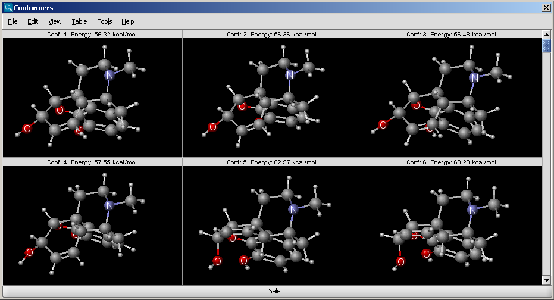Select conformer 5 molecule thumbnail

coord(272,226)
